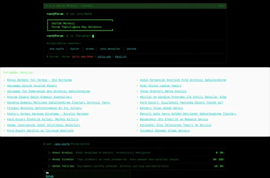The width and height of the screenshot is (270, 178).
Task: Click the 'Forumdan Konular' heading
Action: [18, 73]
